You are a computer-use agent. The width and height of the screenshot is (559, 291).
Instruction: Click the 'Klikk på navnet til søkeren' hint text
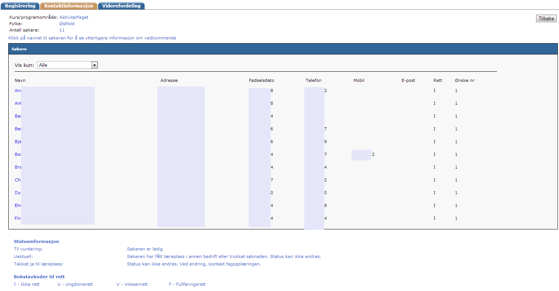point(92,38)
